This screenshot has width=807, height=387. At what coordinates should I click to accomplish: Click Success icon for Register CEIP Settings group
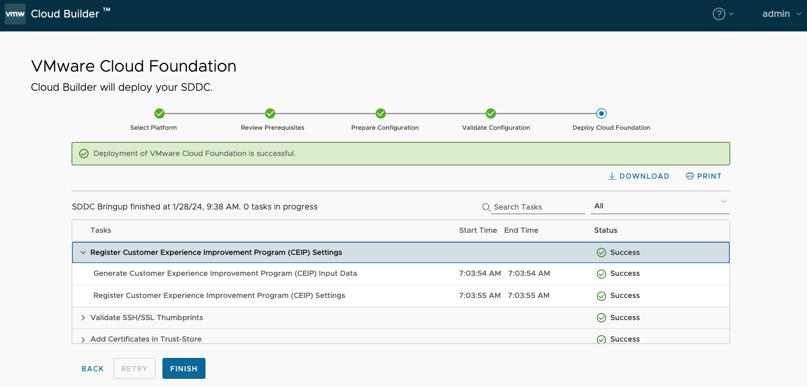click(601, 253)
